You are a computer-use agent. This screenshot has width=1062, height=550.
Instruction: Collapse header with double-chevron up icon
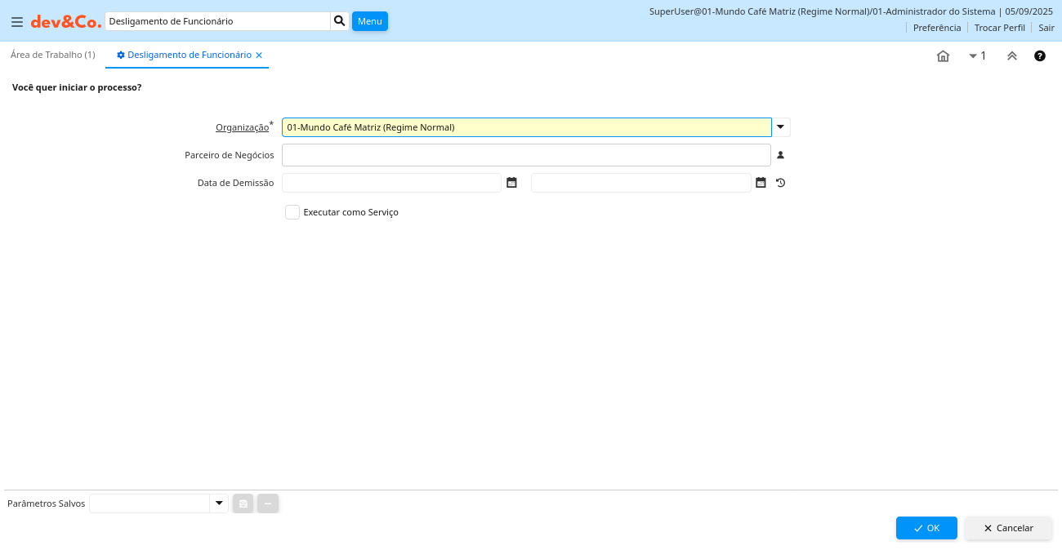(1012, 56)
